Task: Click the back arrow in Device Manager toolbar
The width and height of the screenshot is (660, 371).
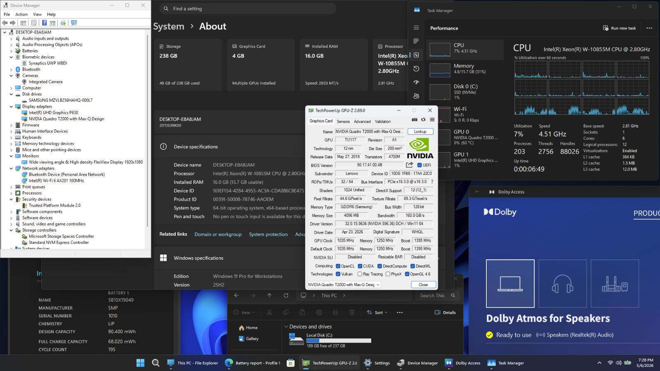Action: point(5,23)
